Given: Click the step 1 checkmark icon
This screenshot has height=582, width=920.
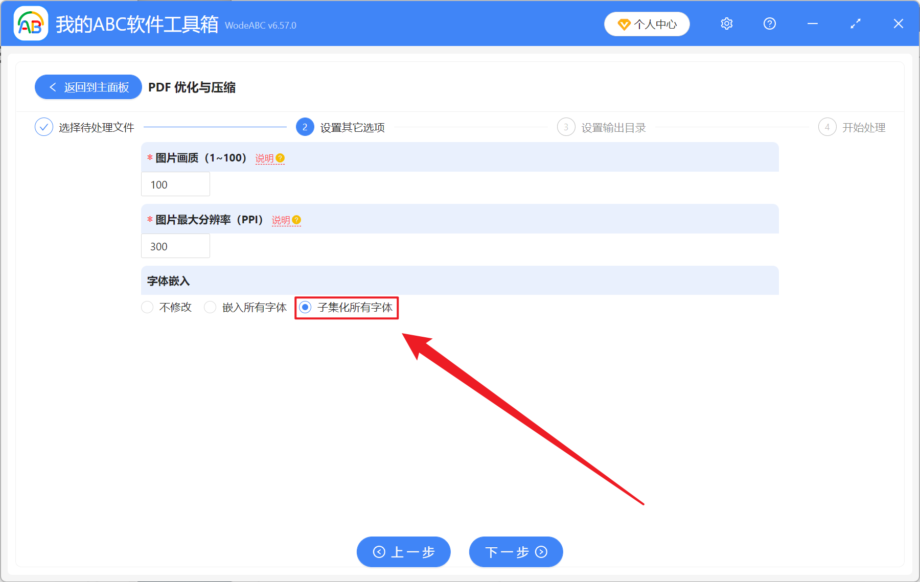Looking at the screenshot, I should tap(44, 127).
